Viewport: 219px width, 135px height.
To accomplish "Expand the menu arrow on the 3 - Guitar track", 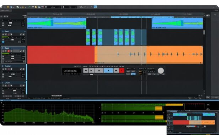I will pos(25,66).
